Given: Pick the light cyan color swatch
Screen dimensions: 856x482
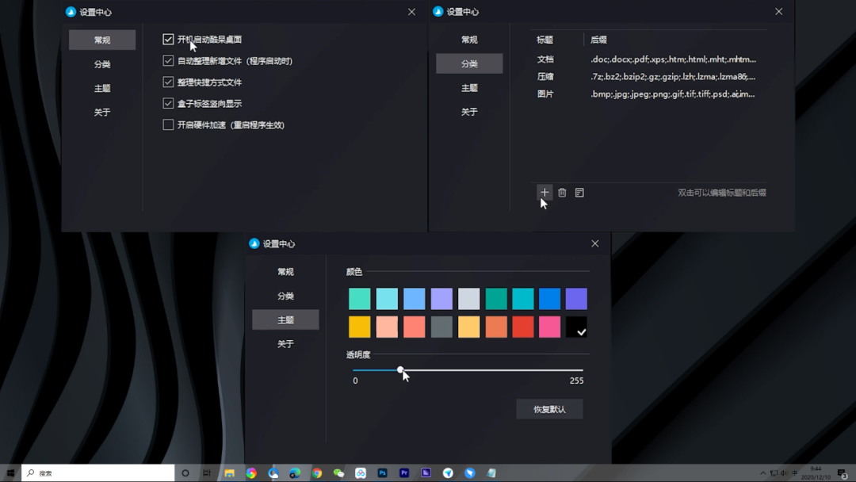Looking at the screenshot, I should (387, 299).
